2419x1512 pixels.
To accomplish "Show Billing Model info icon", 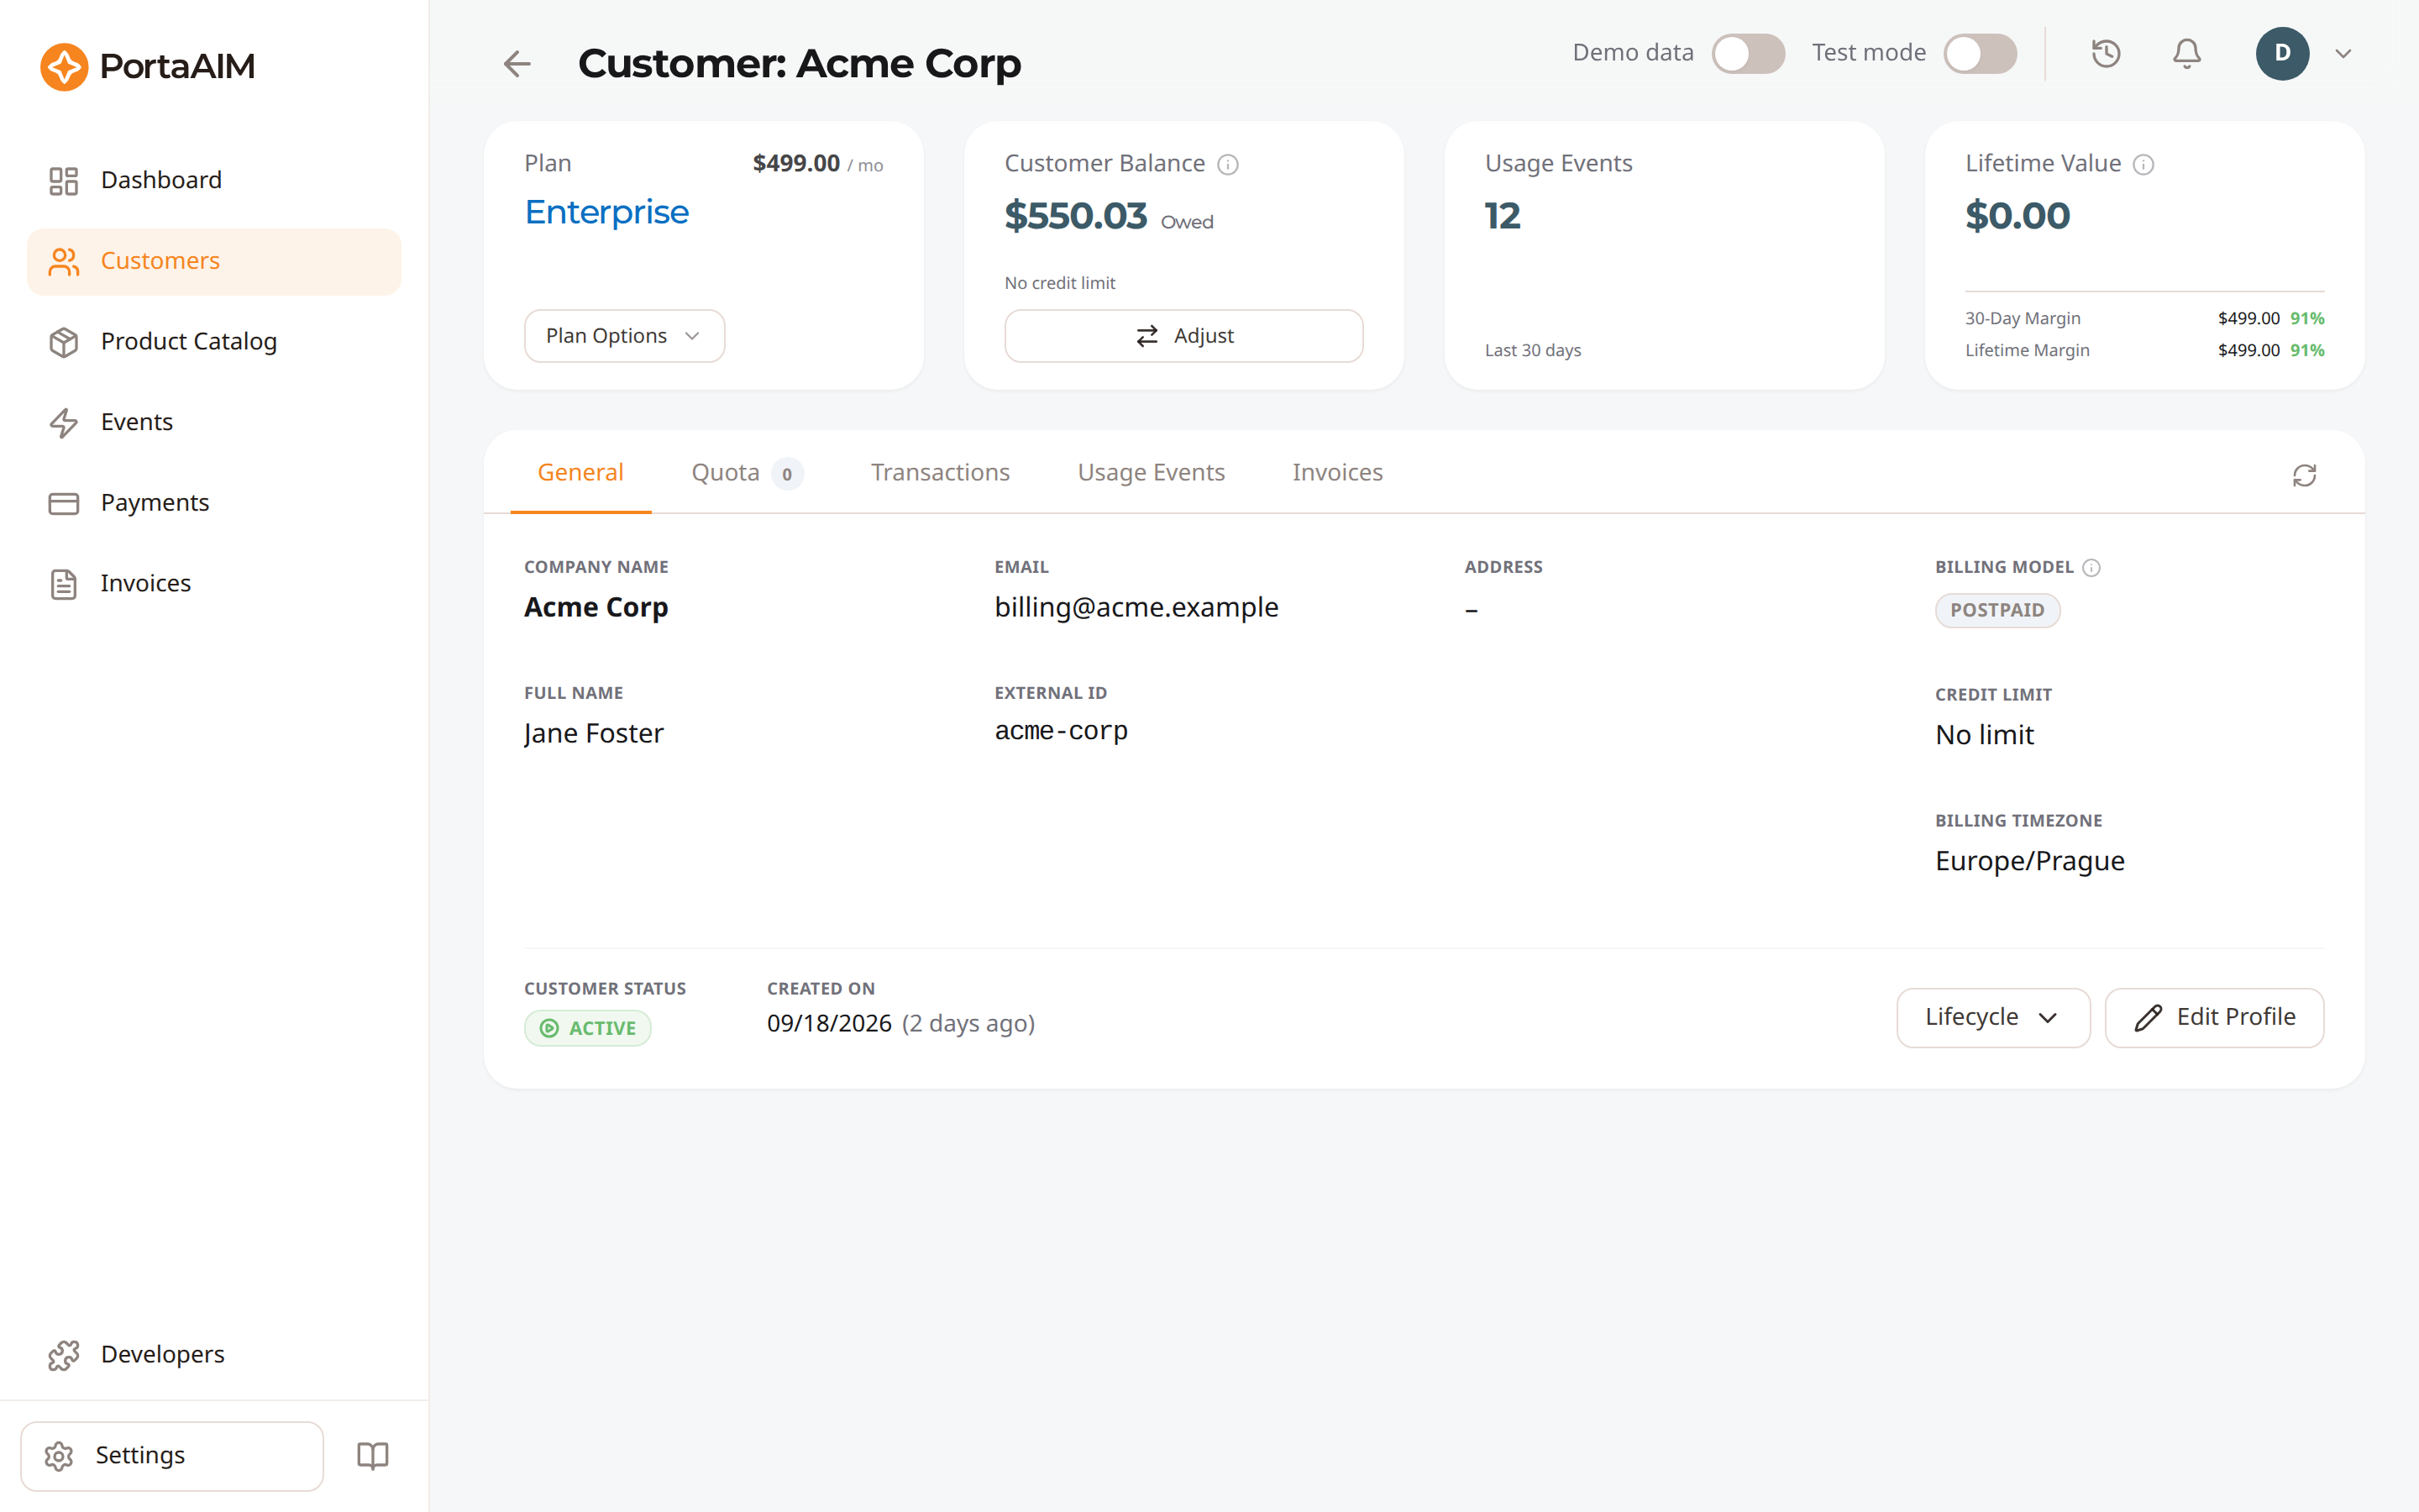I will (2091, 568).
